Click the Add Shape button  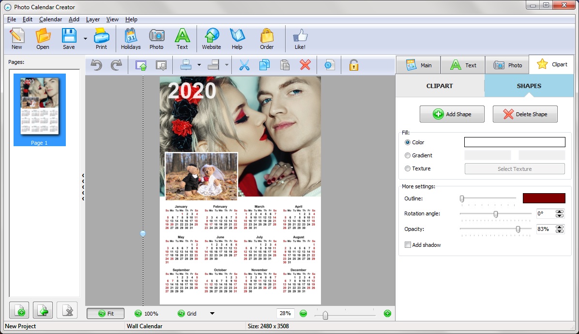(x=452, y=114)
